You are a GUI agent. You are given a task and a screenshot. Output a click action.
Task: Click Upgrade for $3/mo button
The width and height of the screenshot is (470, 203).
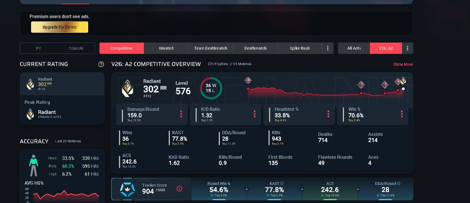click(x=60, y=27)
